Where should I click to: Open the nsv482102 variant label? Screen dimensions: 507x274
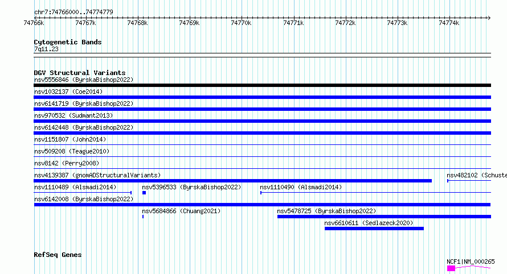477,175
